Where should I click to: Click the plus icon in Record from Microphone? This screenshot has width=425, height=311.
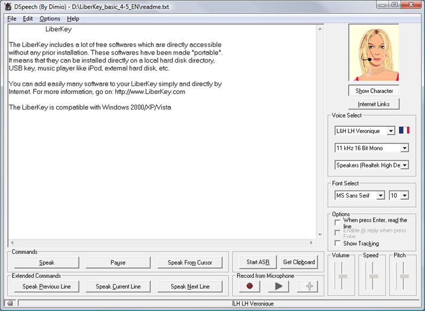pyautogui.click(x=307, y=286)
